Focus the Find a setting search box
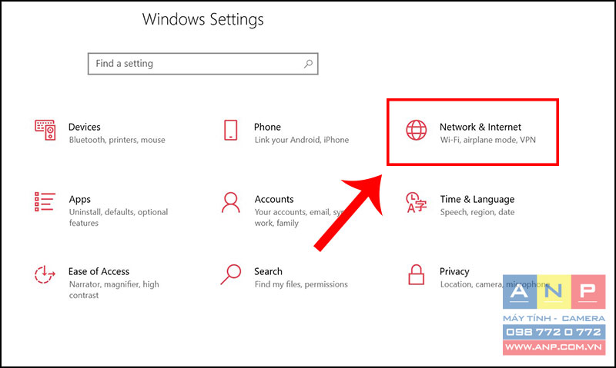 click(x=203, y=64)
